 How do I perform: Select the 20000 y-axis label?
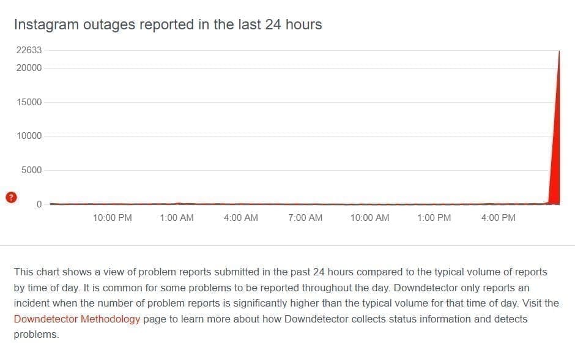[29, 68]
